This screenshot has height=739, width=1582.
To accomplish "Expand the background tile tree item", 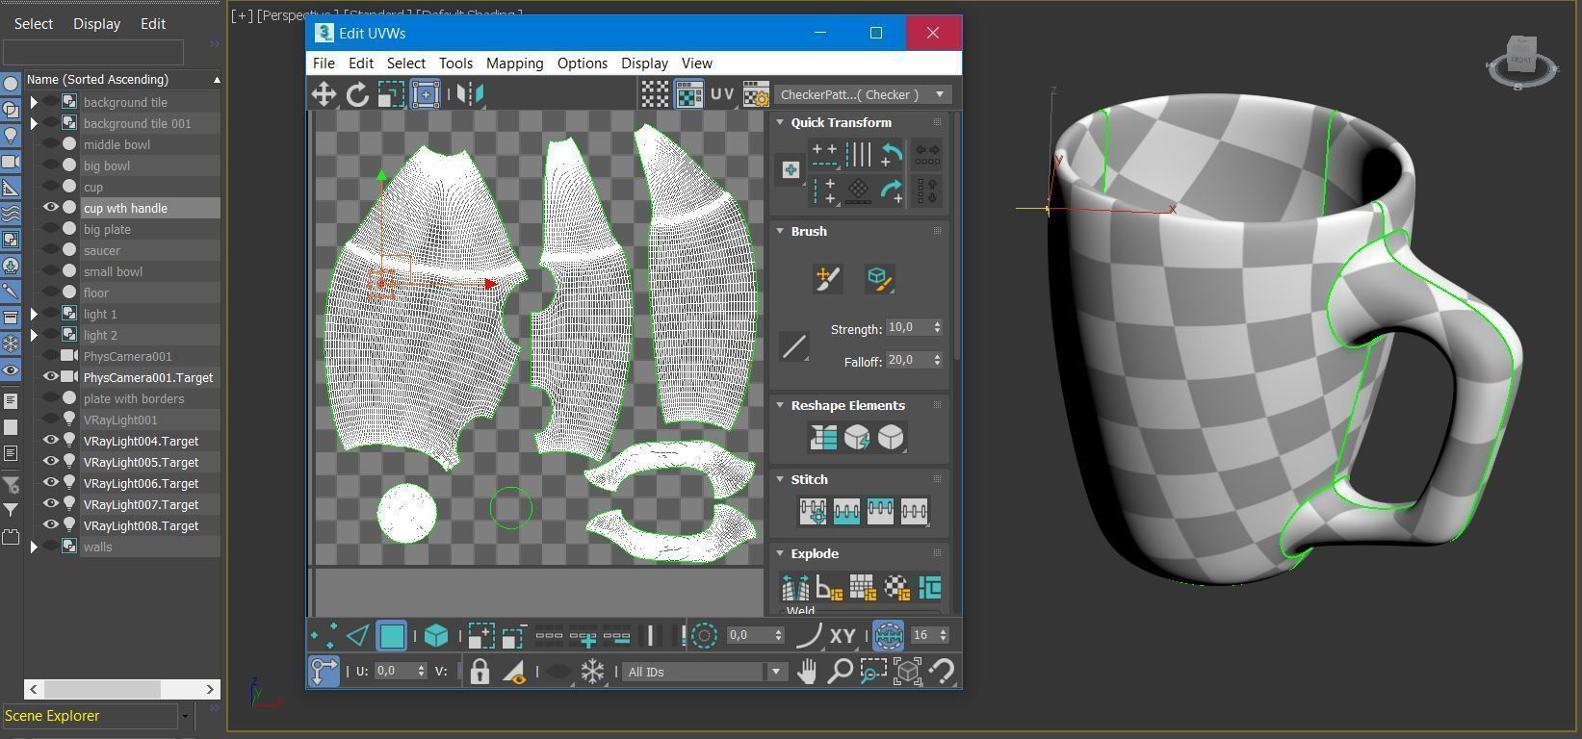I will click(x=34, y=102).
